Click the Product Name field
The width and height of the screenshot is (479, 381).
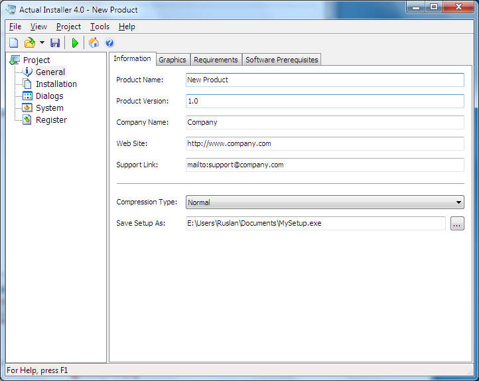click(x=325, y=80)
